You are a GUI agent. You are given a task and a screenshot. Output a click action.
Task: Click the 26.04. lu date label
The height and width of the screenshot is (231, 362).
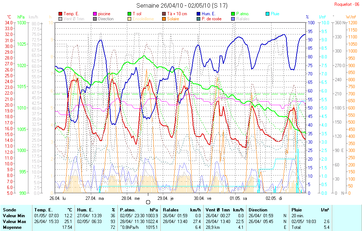[x=57, y=198]
